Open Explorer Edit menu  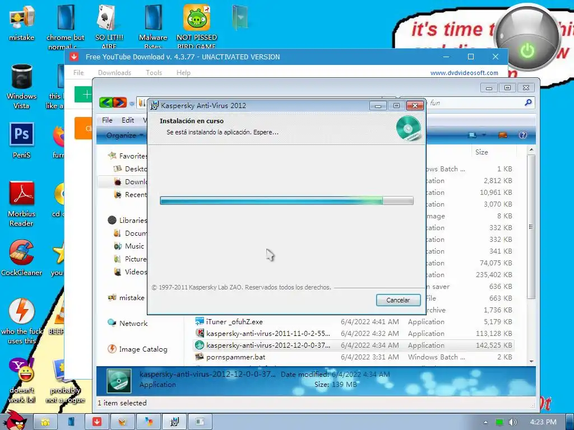(x=128, y=120)
